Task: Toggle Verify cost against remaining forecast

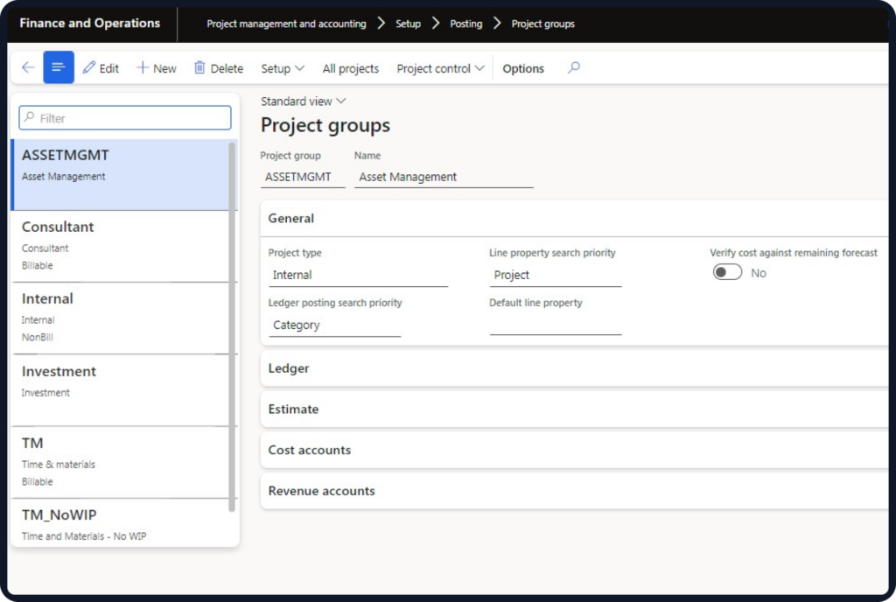Action: tap(727, 272)
